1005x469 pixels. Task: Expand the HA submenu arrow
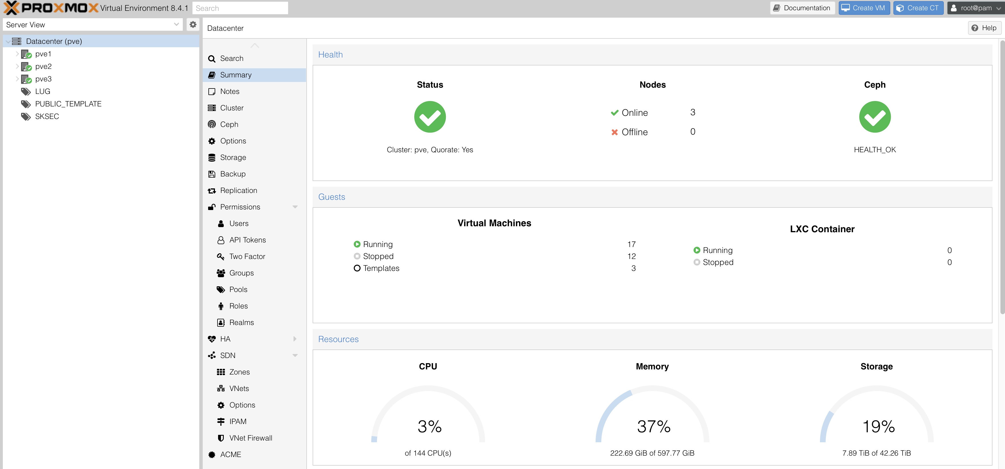point(295,339)
